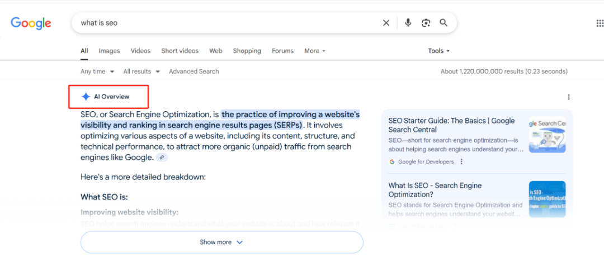Click the Google for Developers favicon
Image resolution: width=604 pixels, height=262 pixels.
(x=391, y=161)
